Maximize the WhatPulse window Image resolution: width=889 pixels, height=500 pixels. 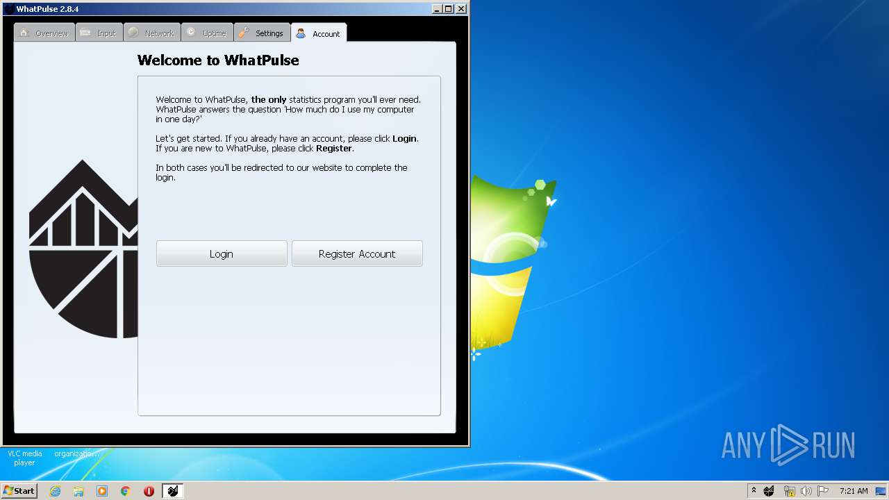point(449,8)
